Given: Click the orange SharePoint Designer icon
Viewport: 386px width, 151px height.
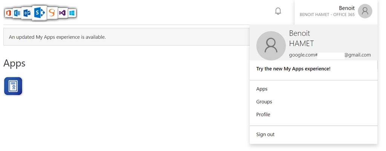Looking at the screenshot, I should pyautogui.click(x=52, y=13).
